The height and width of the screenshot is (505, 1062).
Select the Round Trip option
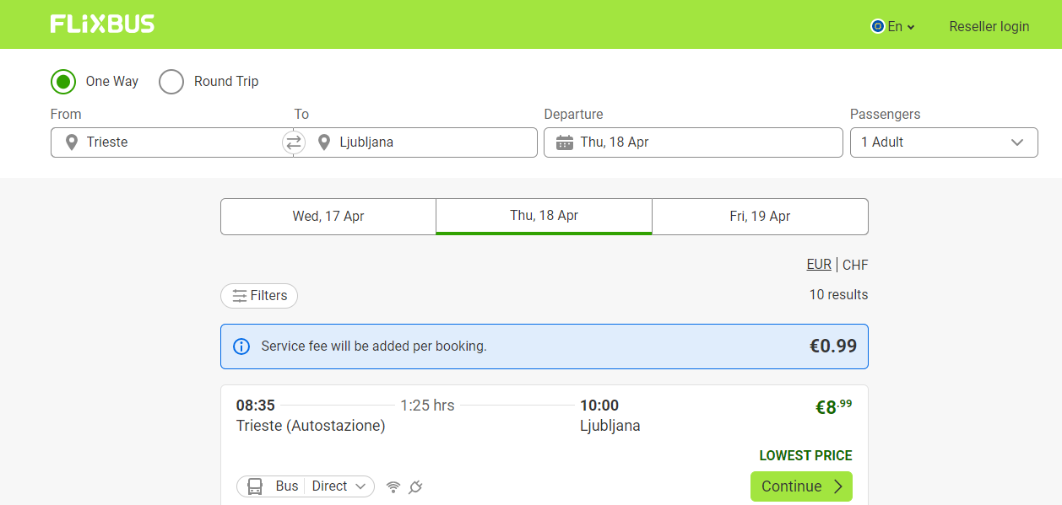tap(171, 82)
